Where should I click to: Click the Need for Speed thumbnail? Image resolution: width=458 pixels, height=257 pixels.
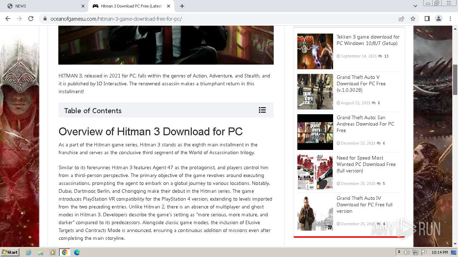(x=315, y=172)
